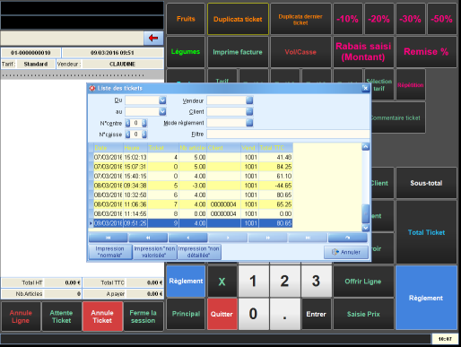
Task: Open the Légumes category
Action: pos(186,52)
